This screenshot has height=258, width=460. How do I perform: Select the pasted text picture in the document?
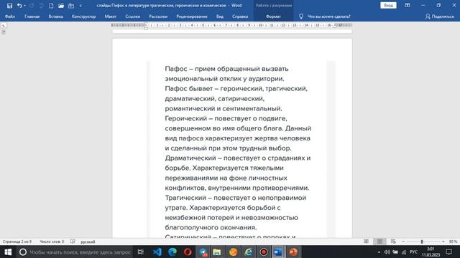point(241,149)
